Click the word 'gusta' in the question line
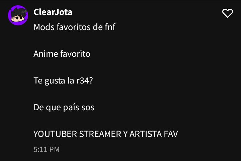The width and height of the screenshot is (241, 161). point(55,80)
